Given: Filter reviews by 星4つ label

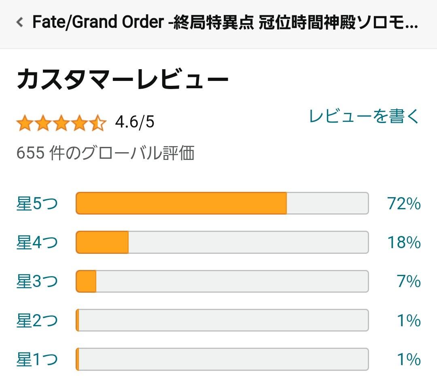Looking at the screenshot, I should click(37, 242).
